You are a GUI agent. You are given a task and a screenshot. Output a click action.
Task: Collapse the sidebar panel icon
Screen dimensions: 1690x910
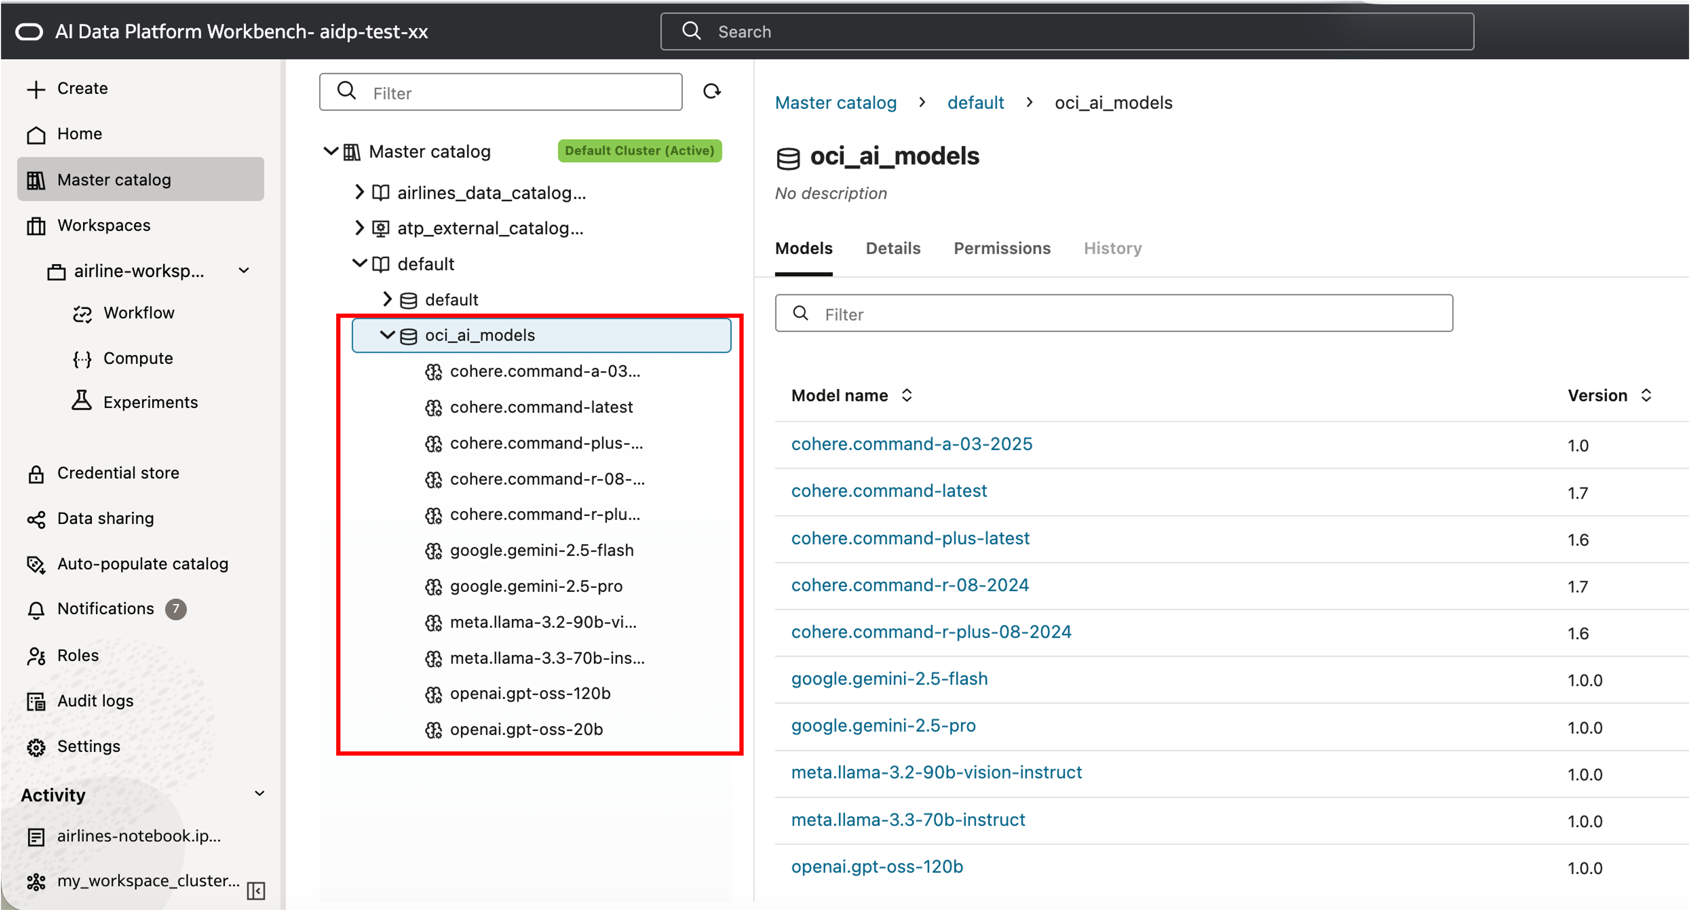pos(256,891)
